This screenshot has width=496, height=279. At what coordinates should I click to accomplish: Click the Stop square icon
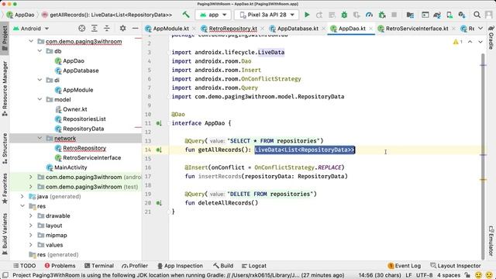coord(394,15)
